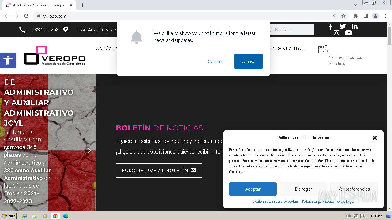This screenshot has width=392, height=220.
Task: Open the CAMPUS VIRTUAL menu item
Action: [287, 48]
